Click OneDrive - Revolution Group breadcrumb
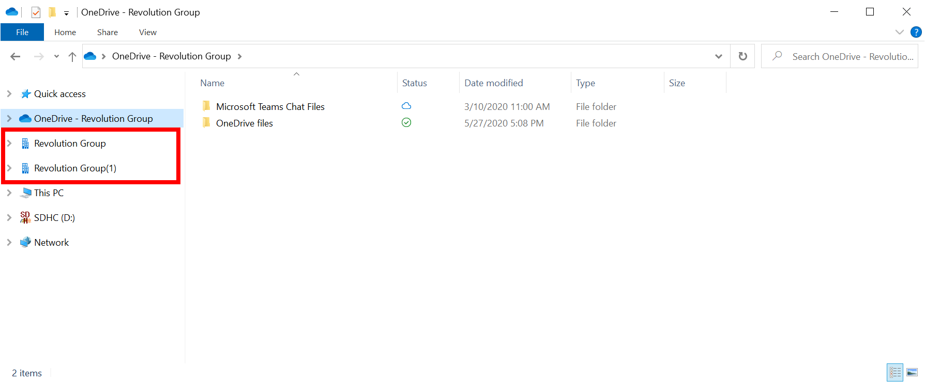 171,56
